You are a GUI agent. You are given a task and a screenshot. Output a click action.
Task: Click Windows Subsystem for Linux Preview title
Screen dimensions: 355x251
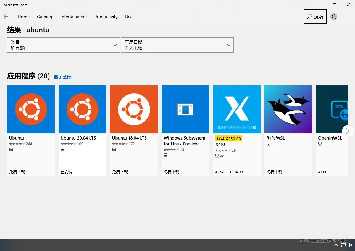point(184,141)
